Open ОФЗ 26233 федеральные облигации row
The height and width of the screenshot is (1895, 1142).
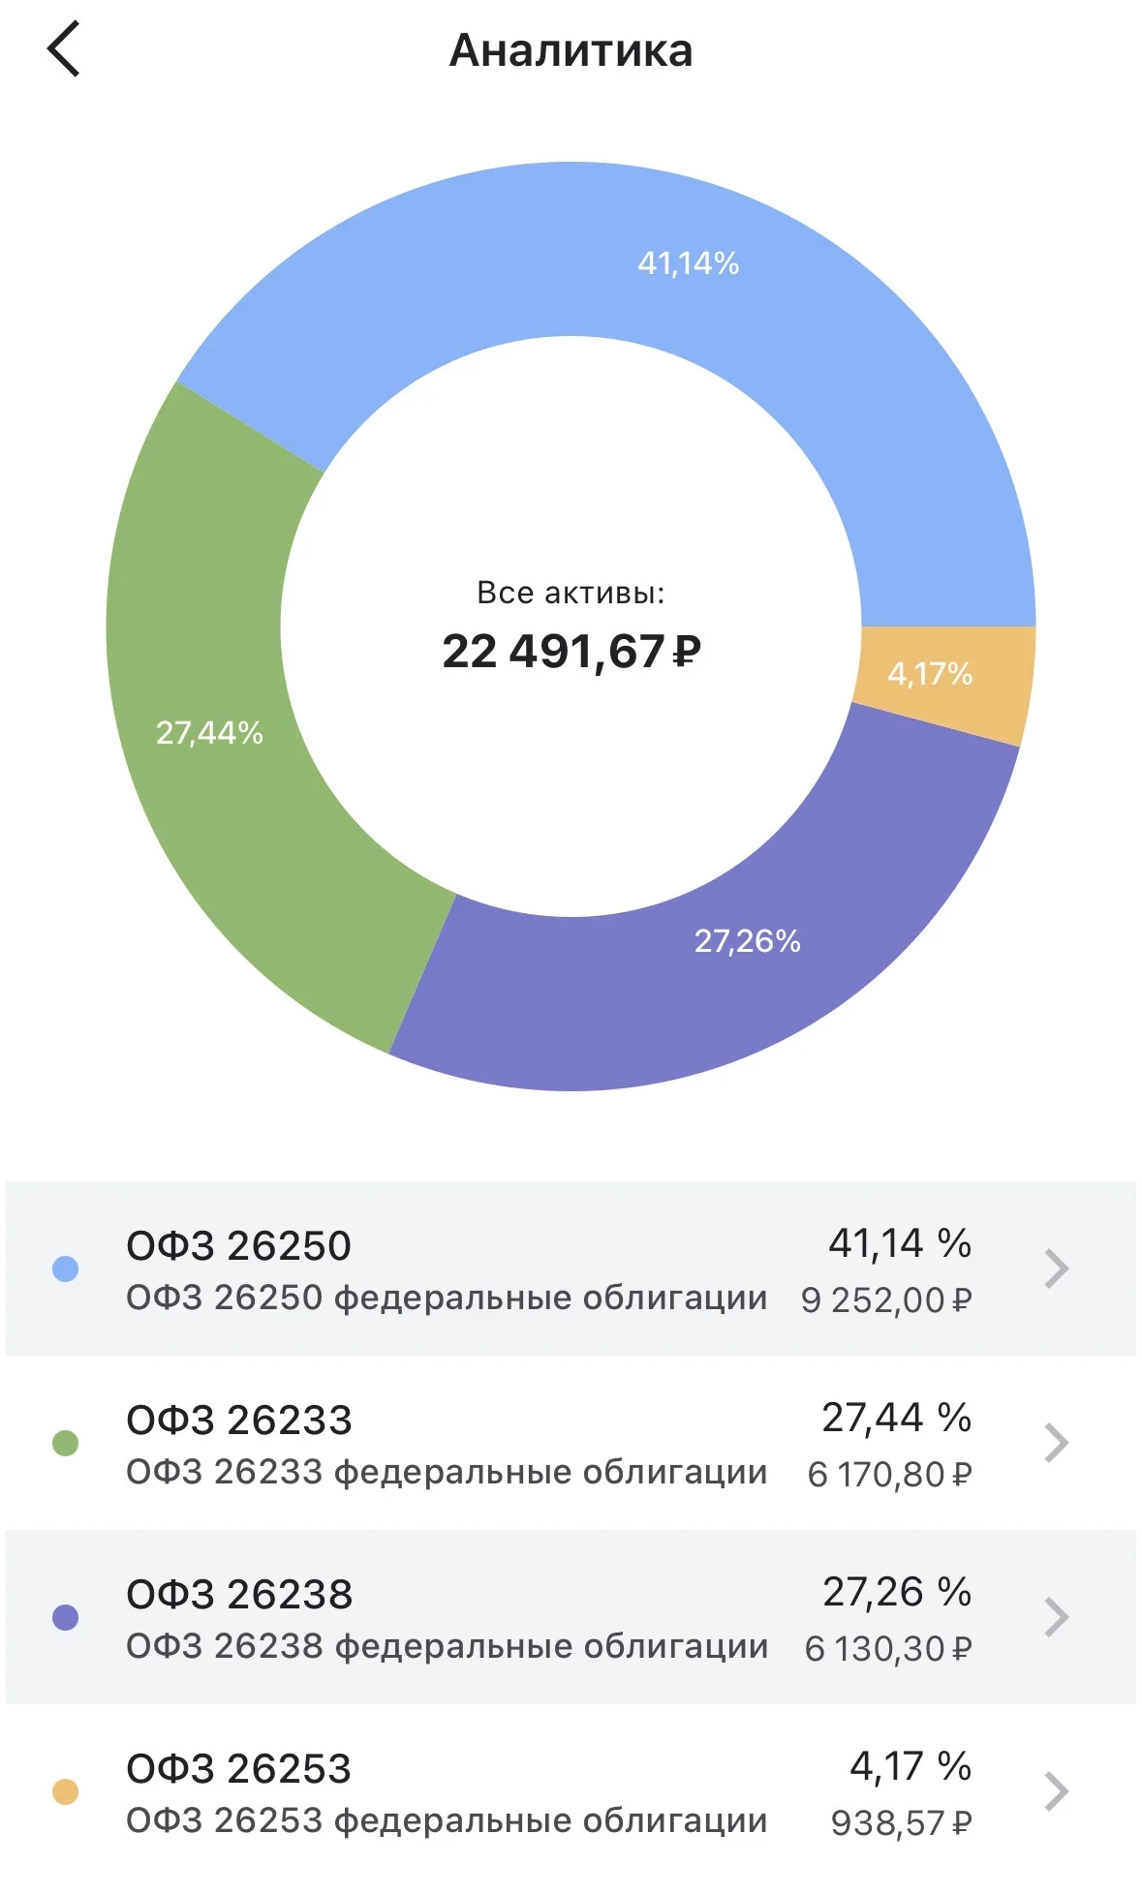coord(571,1443)
